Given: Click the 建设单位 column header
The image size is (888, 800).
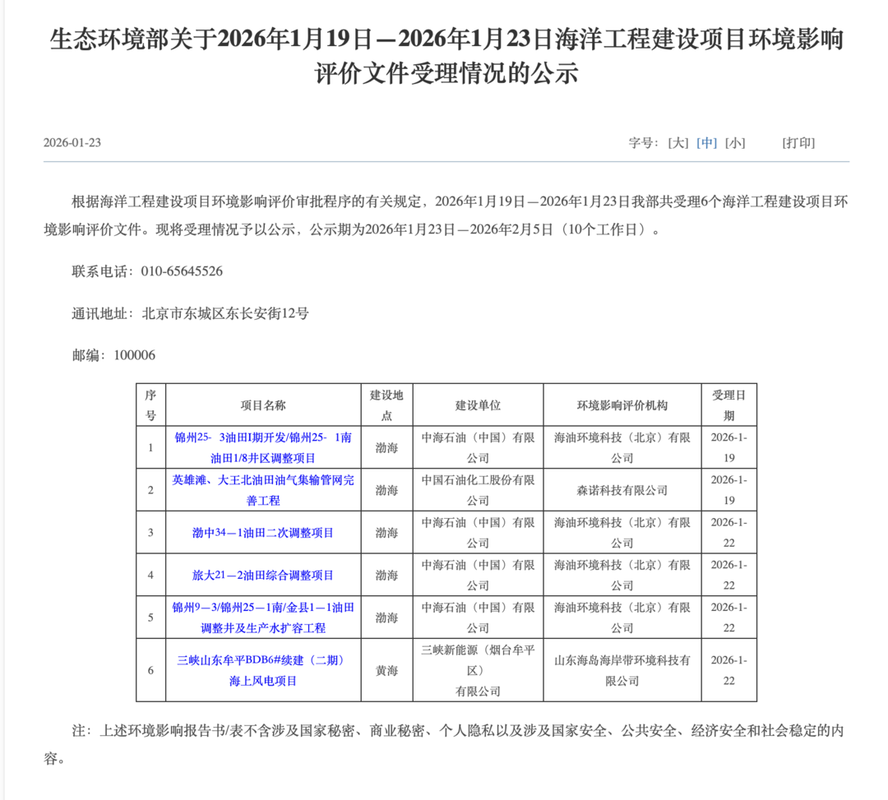Looking at the screenshot, I should click(x=478, y=405).
